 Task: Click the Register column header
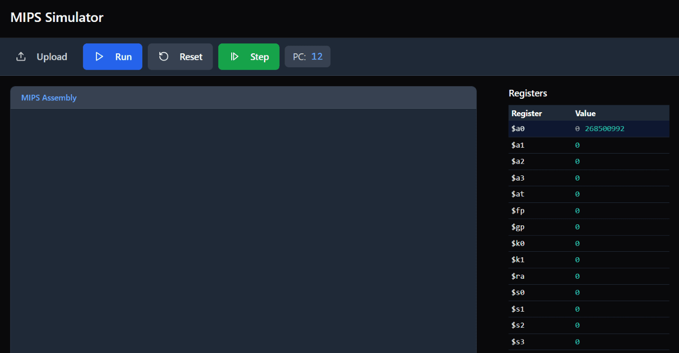point(527,114)
